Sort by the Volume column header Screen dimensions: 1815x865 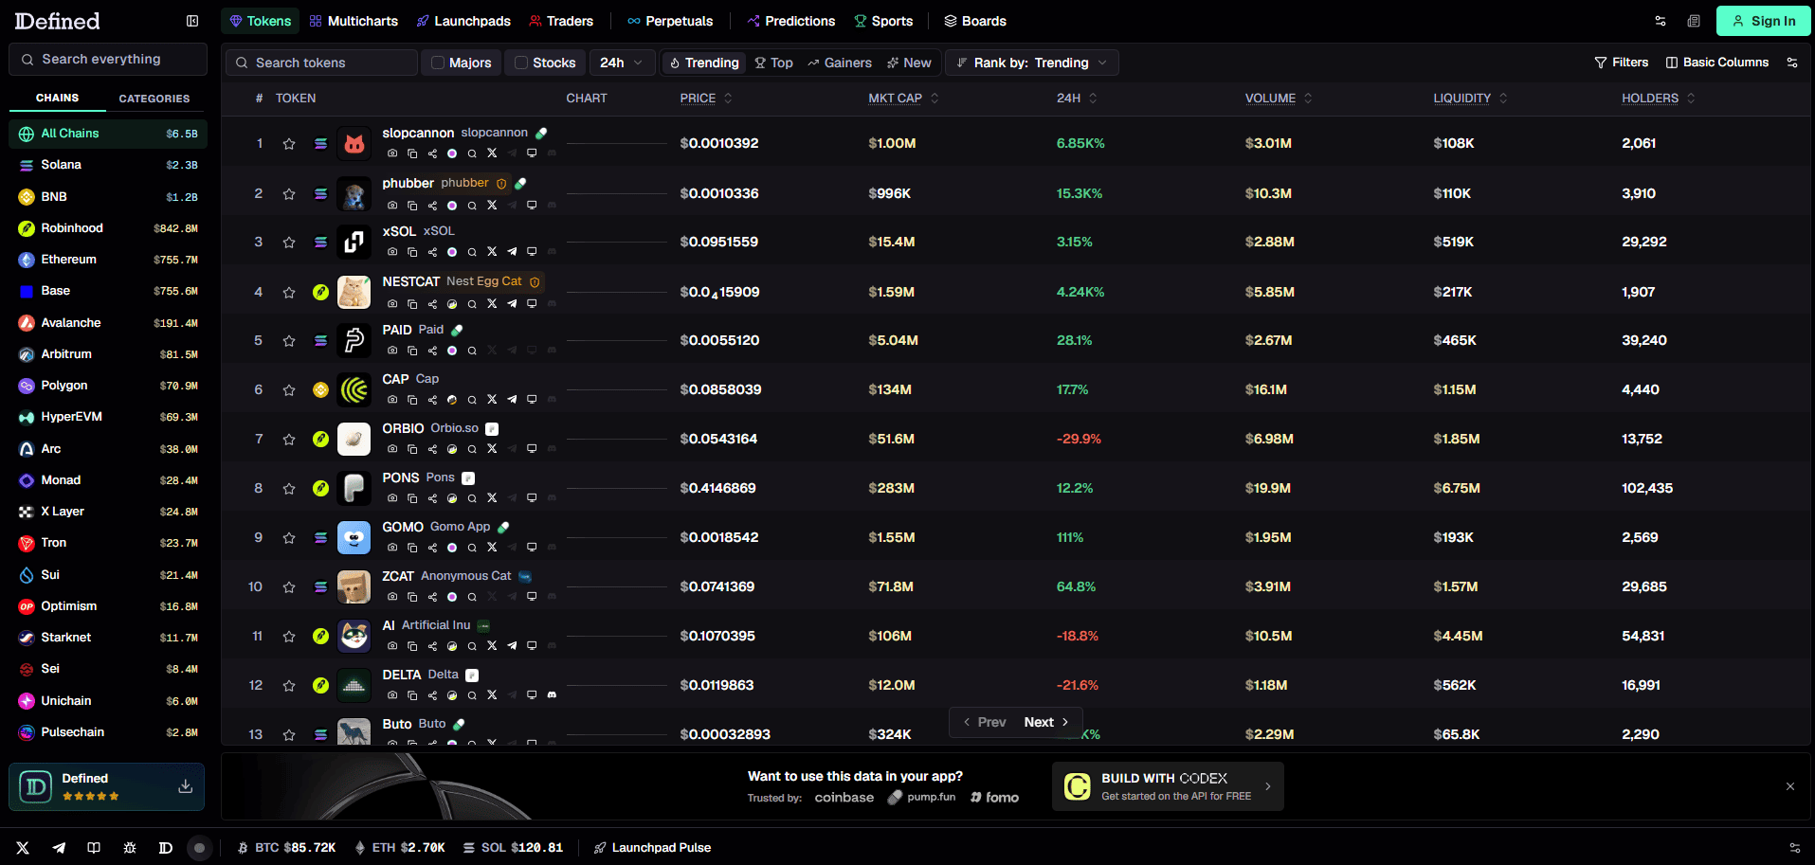[1279, 99]
